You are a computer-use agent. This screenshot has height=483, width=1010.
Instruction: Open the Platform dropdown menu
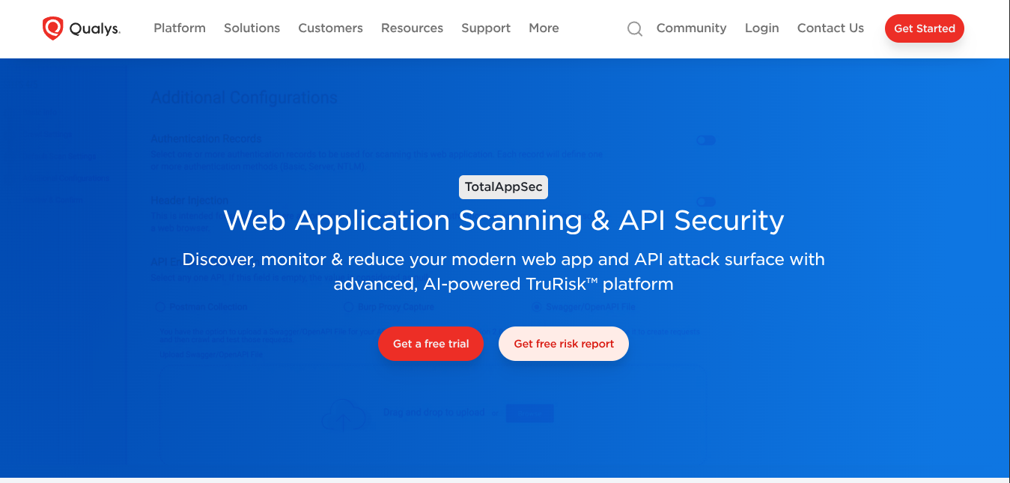pyautogui.click(x=180, y=28)
